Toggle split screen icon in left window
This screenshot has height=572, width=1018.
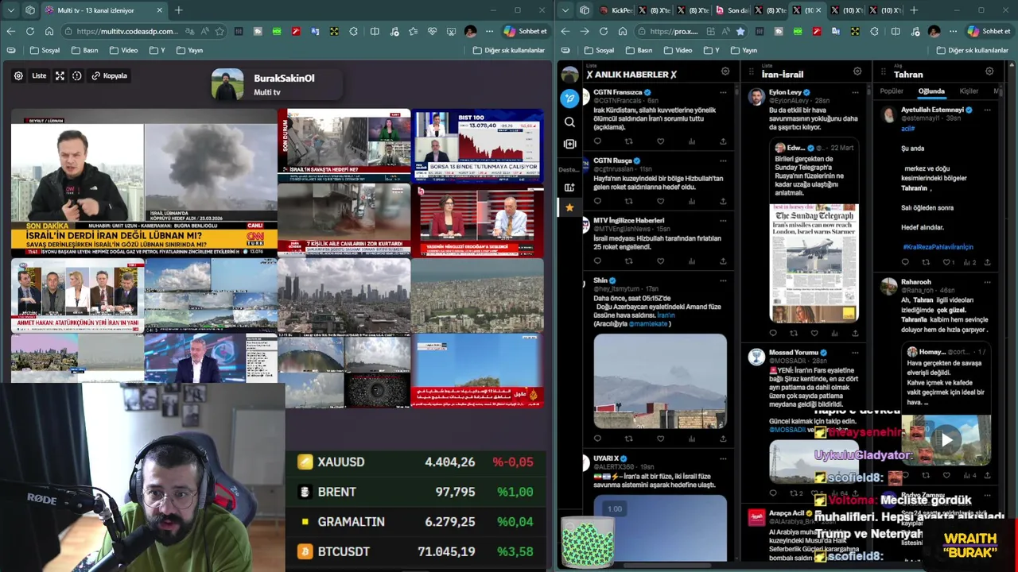(x=375, y=31)
